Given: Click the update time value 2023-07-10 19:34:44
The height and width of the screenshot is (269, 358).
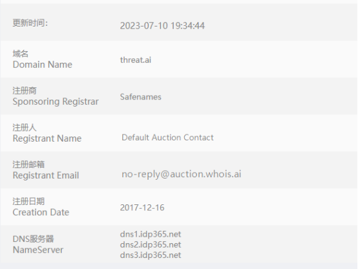Looking at the screenshot, I should [x=162, y=26].
